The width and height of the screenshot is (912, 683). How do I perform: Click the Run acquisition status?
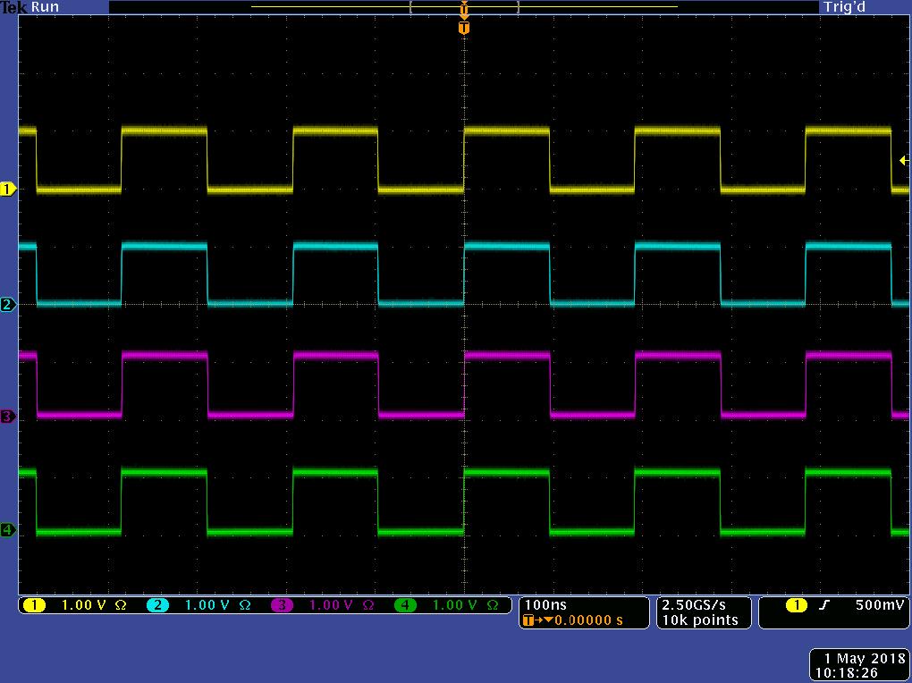click(x=45, y=7)
